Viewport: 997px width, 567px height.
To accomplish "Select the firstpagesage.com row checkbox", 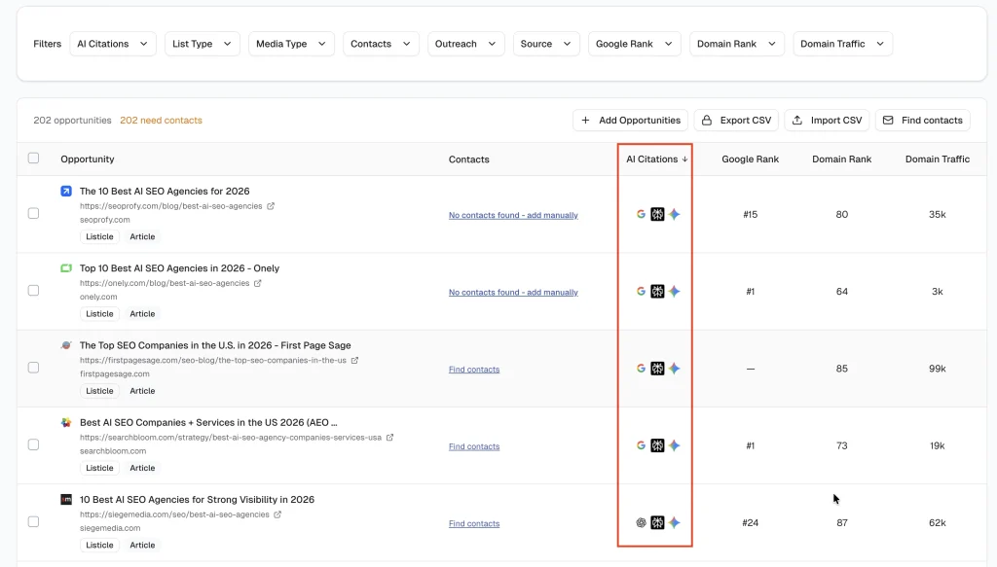I will tap(34, 368).
